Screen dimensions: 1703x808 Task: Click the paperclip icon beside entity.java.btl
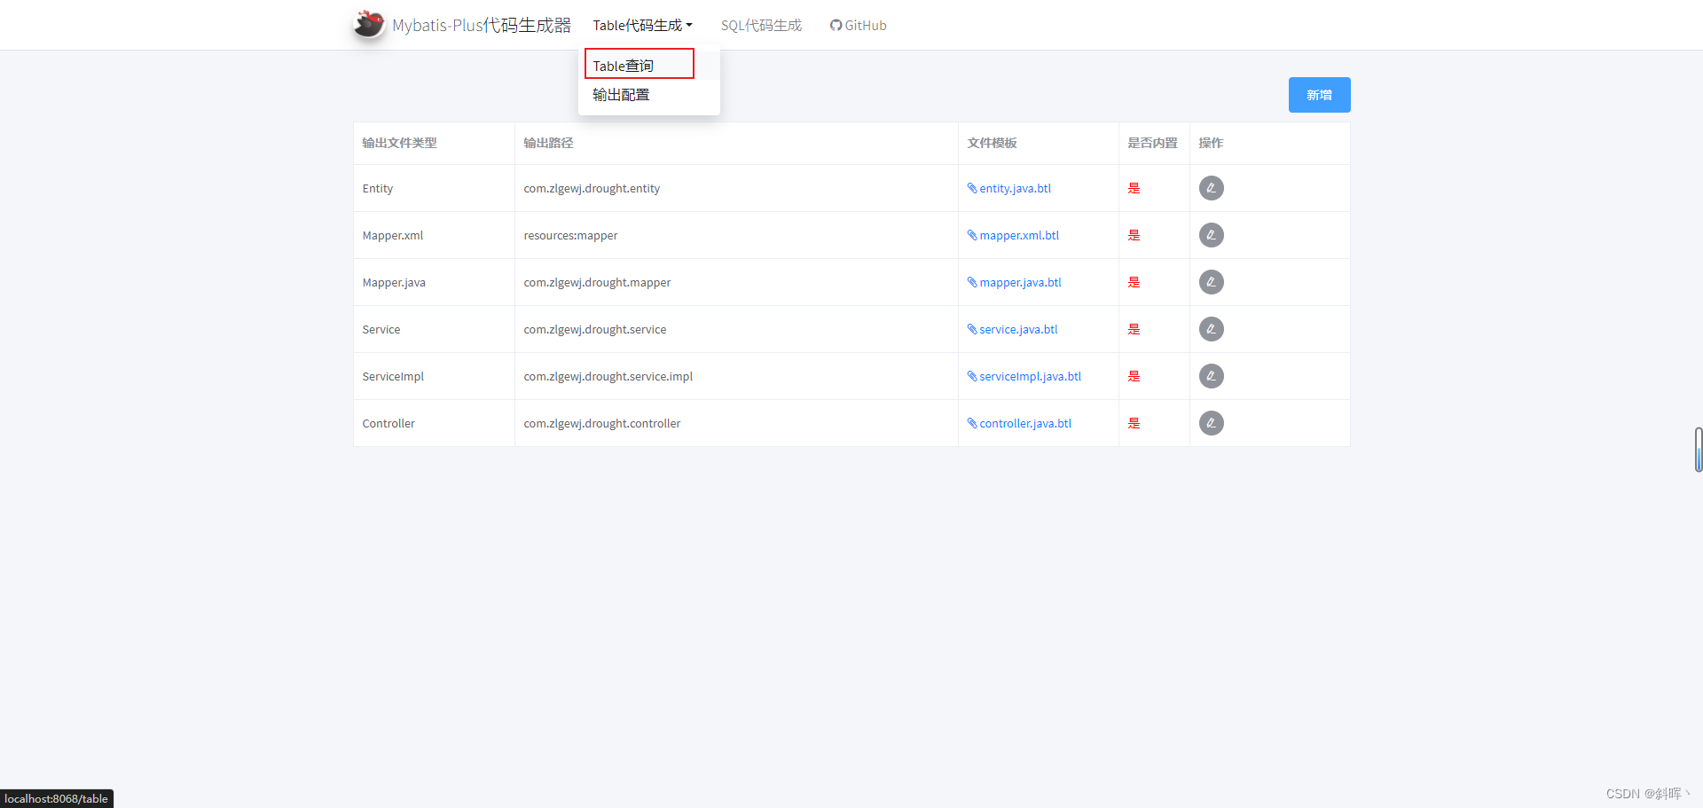click(972, 188)
